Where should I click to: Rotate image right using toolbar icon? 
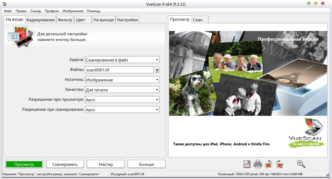point(280,164)
